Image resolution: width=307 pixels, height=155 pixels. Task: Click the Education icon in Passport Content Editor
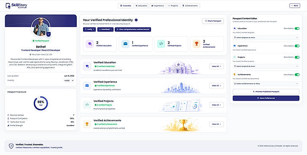tap(234, 29)
